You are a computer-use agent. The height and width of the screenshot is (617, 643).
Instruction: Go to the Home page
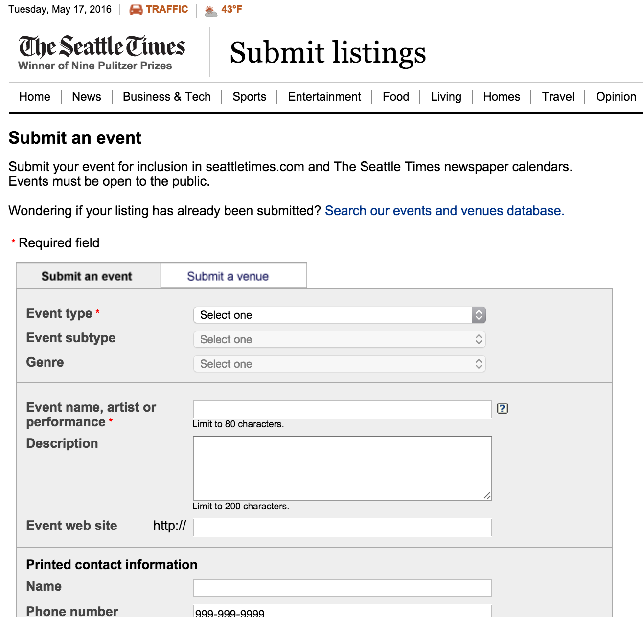(x=34, y=96)
